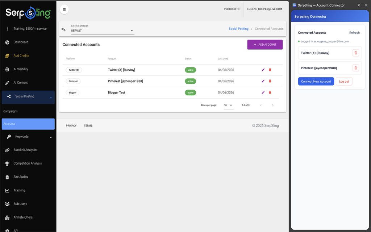Screen dimensions: 371x232
Task: Delete the Blogger Test account row
Action: tap(270, 92)
